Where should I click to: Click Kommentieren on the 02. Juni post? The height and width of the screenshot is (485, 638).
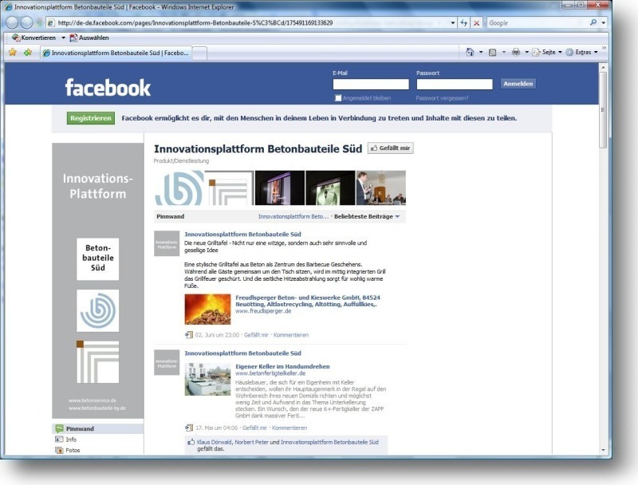[291, 335]
